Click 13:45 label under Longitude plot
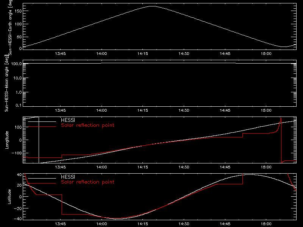 [60, 167]
